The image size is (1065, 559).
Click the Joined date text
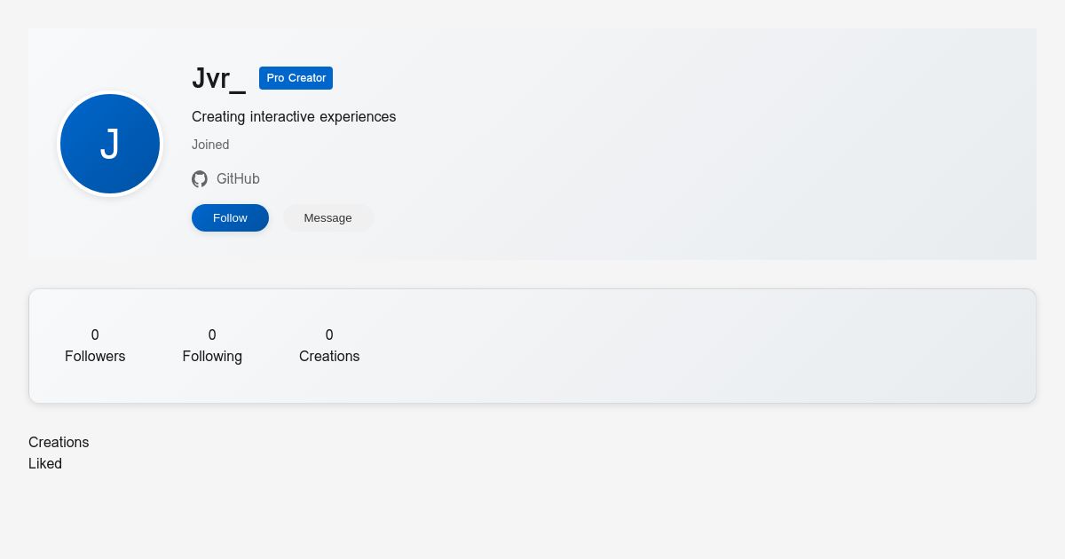pos(210,145)
